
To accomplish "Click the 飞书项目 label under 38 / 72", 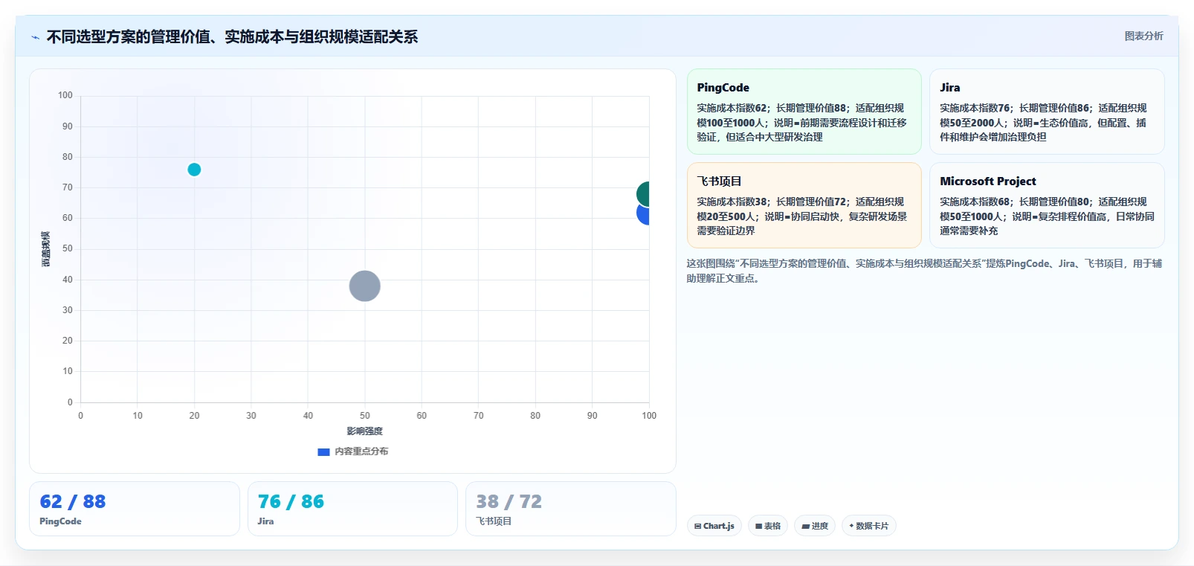I will pyautogui.click(x=494, y=521).
